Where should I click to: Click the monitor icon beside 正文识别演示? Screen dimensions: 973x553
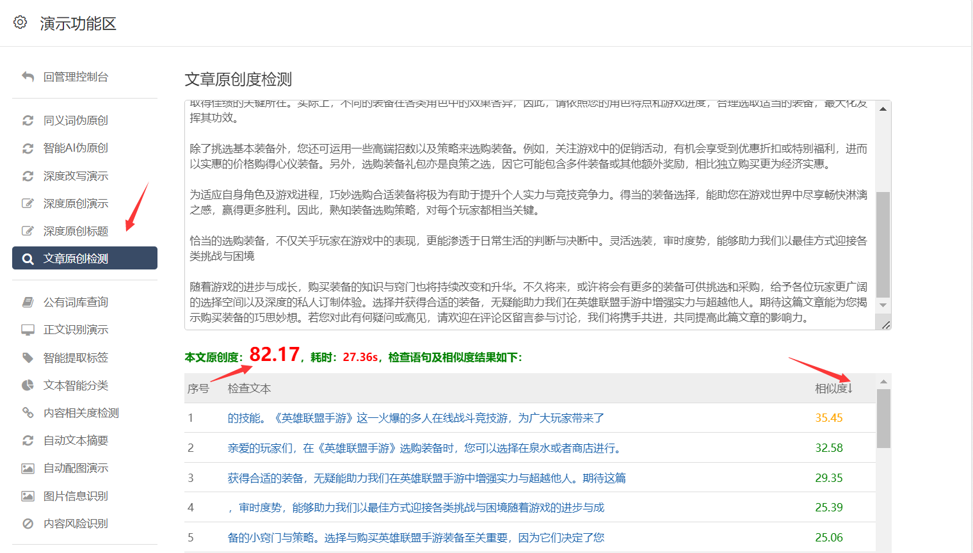click(28, 330)
